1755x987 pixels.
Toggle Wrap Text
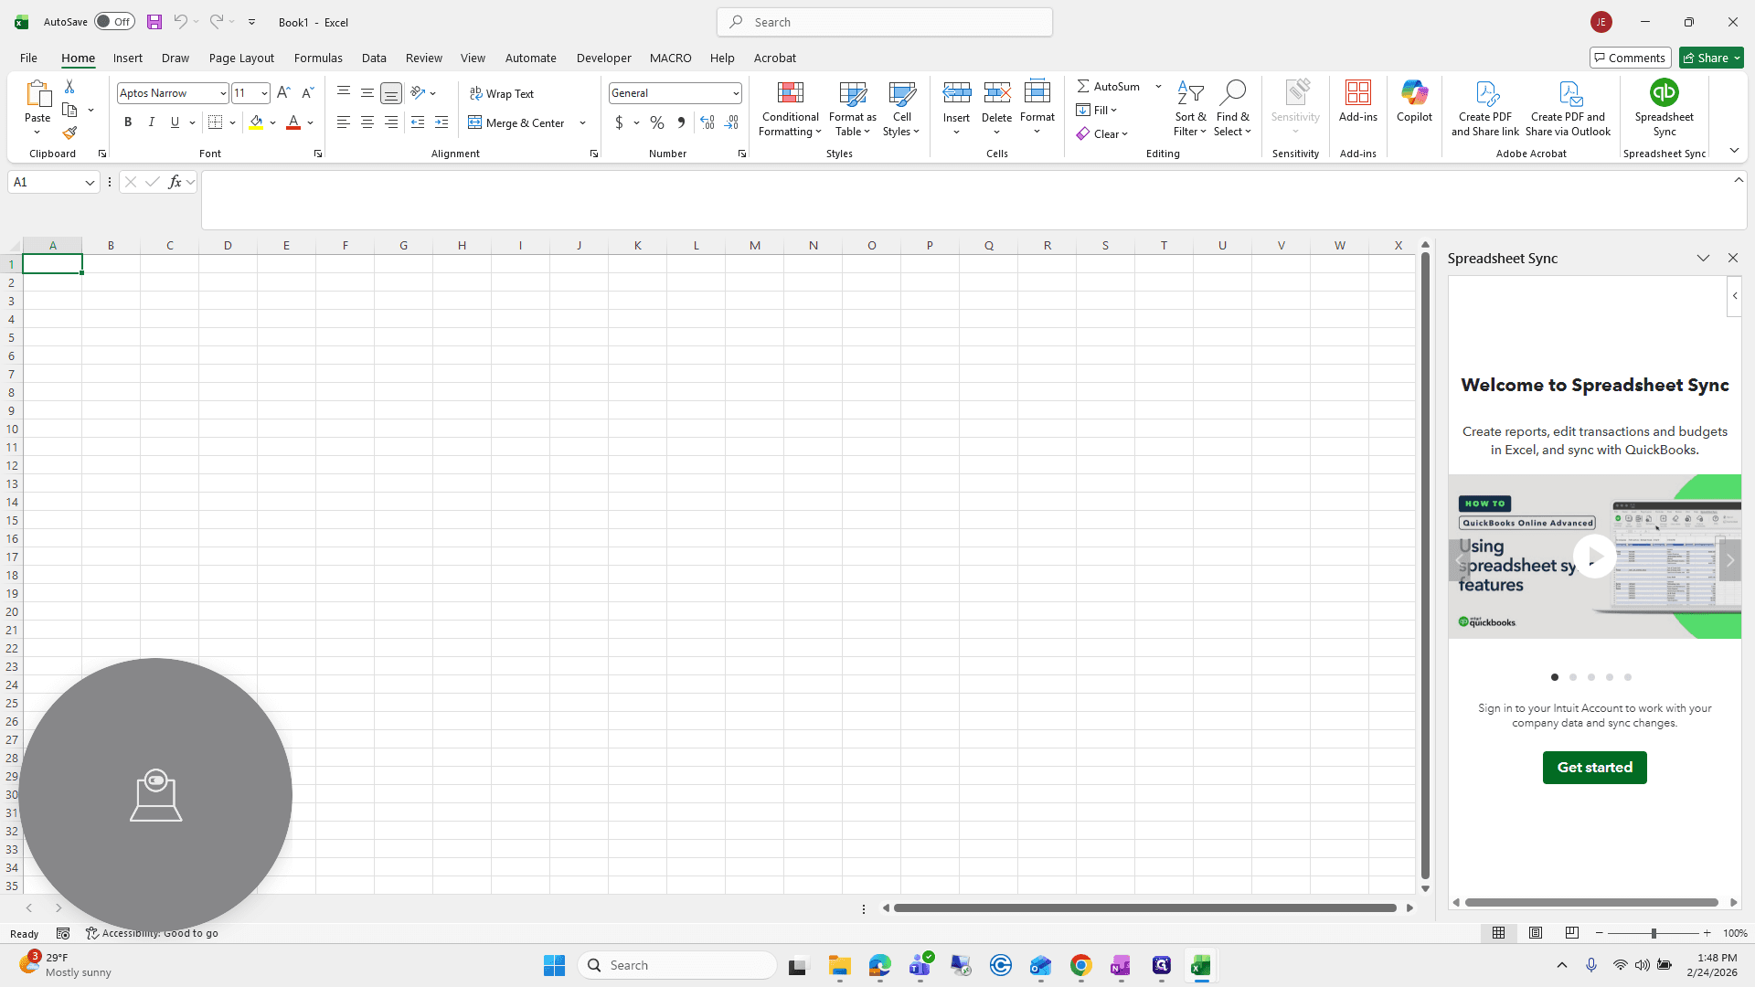502,93
